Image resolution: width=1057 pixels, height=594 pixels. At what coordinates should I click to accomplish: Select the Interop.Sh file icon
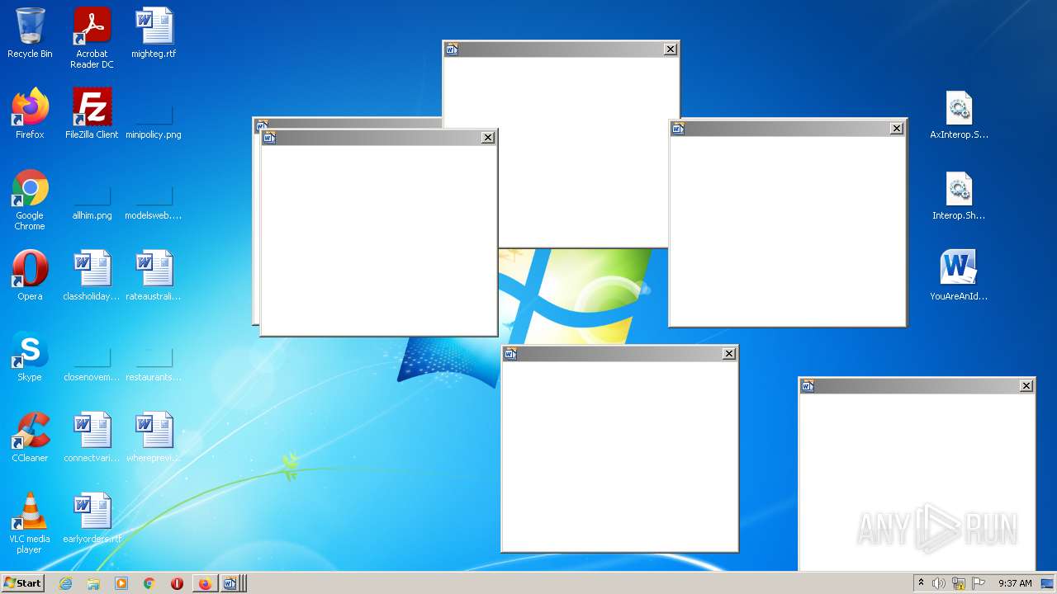click(x=959, y=195)
